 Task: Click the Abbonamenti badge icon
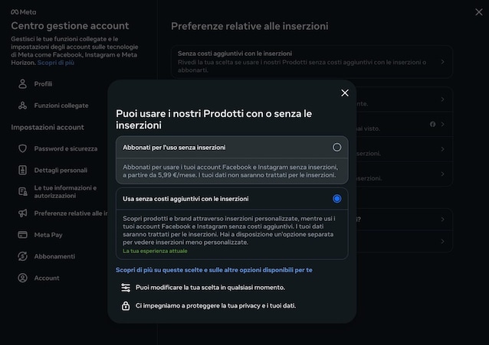pyautogui.click(x=22, y=256)
